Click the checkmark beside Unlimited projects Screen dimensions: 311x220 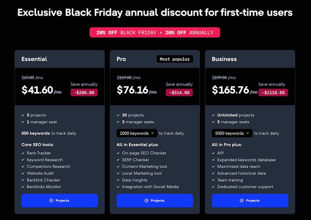click(x=214, y=115)
